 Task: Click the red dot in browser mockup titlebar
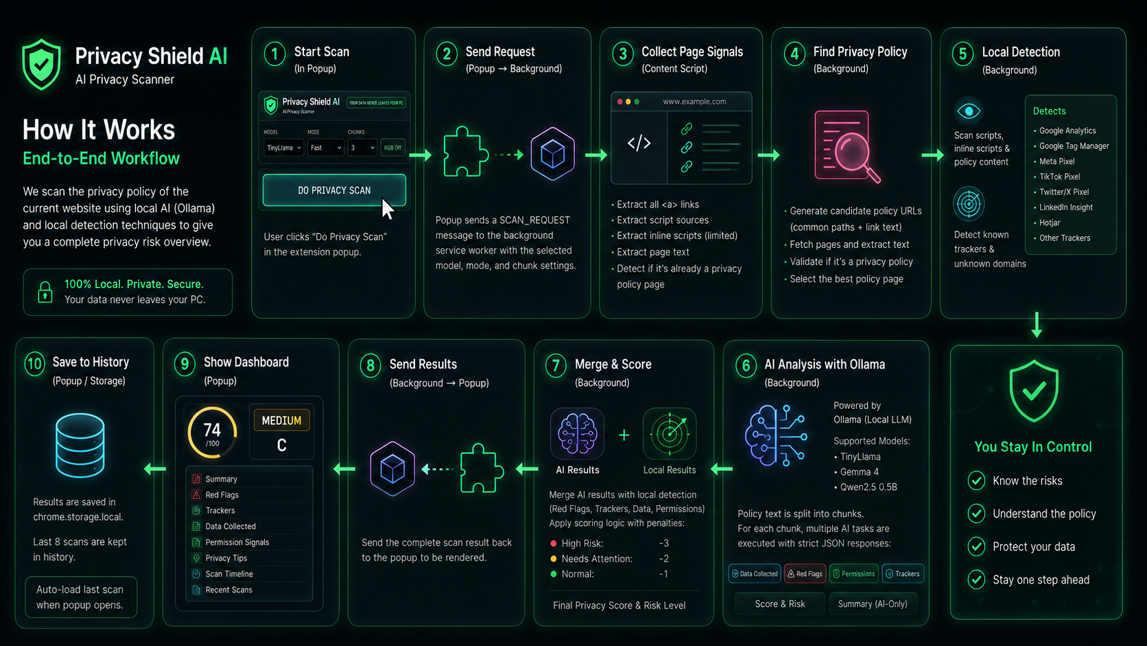pyautogui.click(x=620, y=102)
